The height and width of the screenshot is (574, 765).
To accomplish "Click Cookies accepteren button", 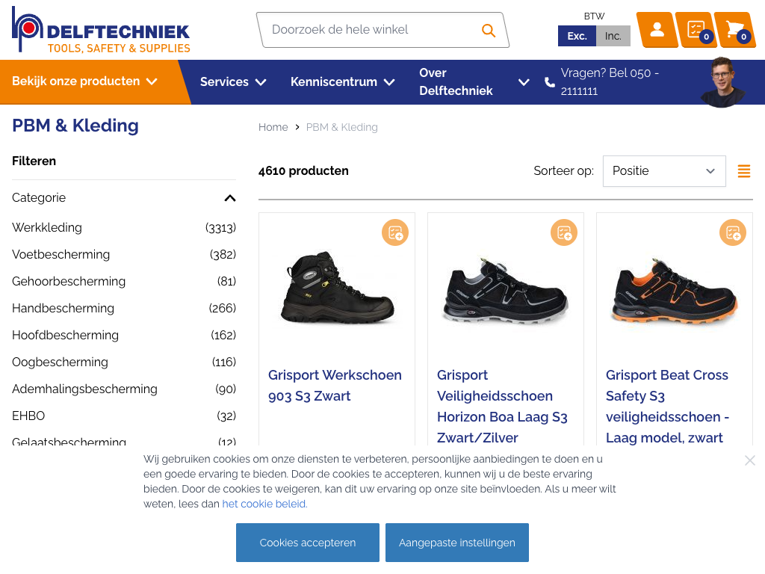I will coord(308,543).
